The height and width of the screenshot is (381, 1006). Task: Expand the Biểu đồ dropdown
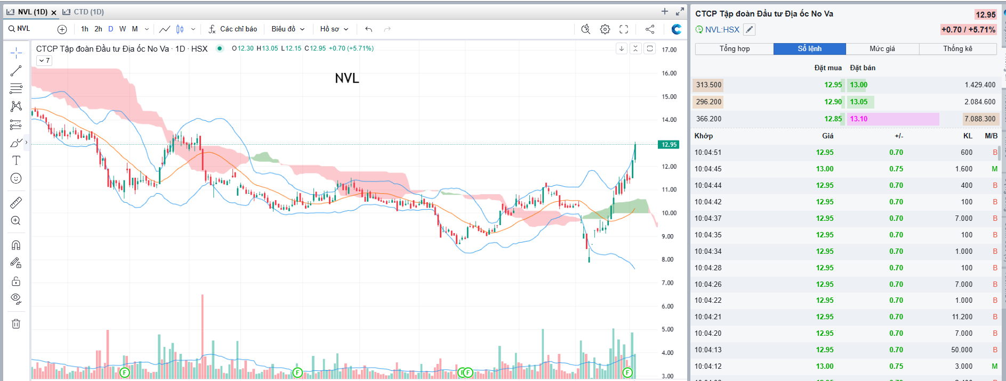[x=287, y=29]
